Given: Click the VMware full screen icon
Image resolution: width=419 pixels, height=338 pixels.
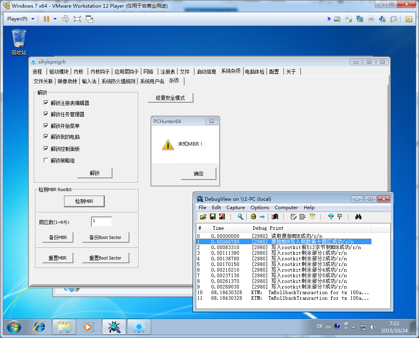Looking at the screenshot, I should 77,19.
